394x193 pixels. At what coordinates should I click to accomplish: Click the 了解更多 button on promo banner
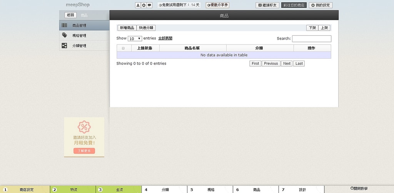pos(84,151)
